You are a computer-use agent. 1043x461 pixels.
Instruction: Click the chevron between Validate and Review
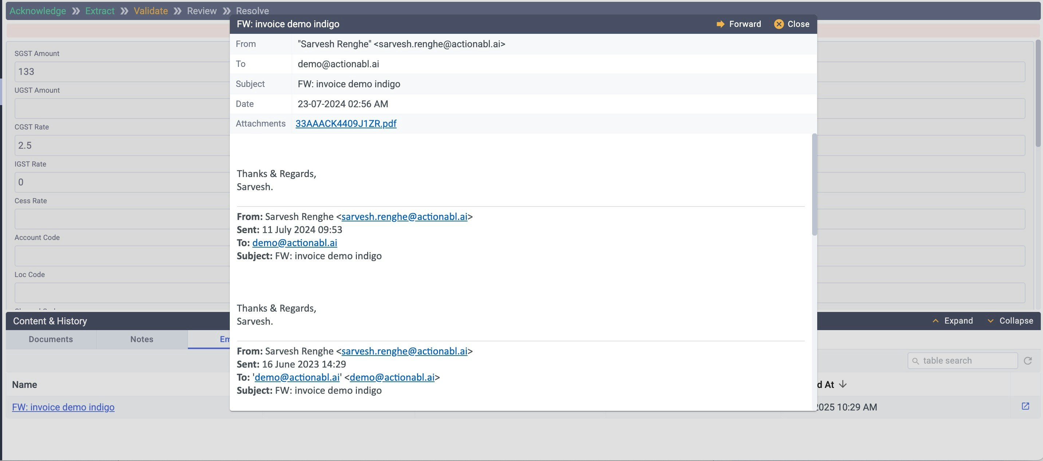[x=177, y=11]
